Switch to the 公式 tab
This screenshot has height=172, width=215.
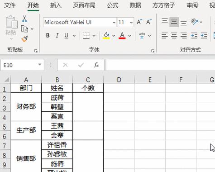click(113, 5)
